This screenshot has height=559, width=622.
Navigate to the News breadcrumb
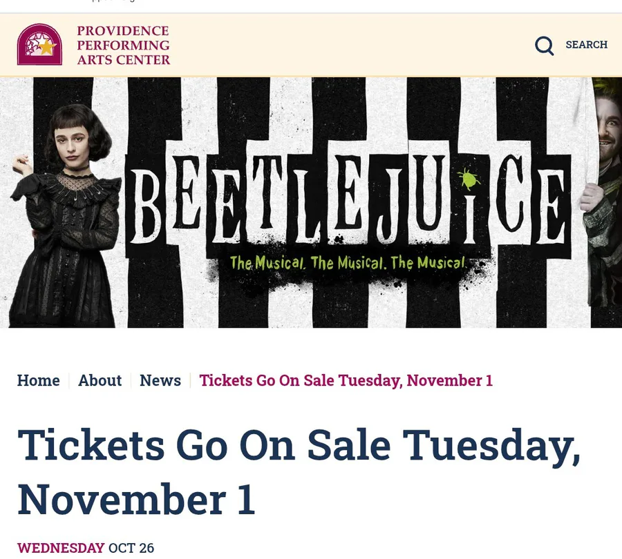(160, 380)
